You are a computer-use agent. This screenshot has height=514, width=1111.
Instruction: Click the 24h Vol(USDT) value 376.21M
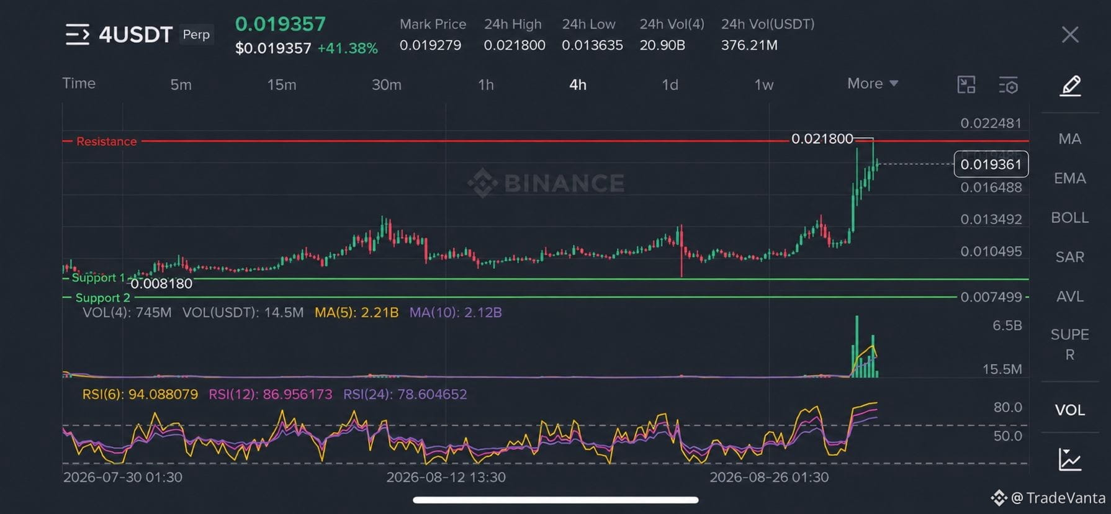[749, 45]
